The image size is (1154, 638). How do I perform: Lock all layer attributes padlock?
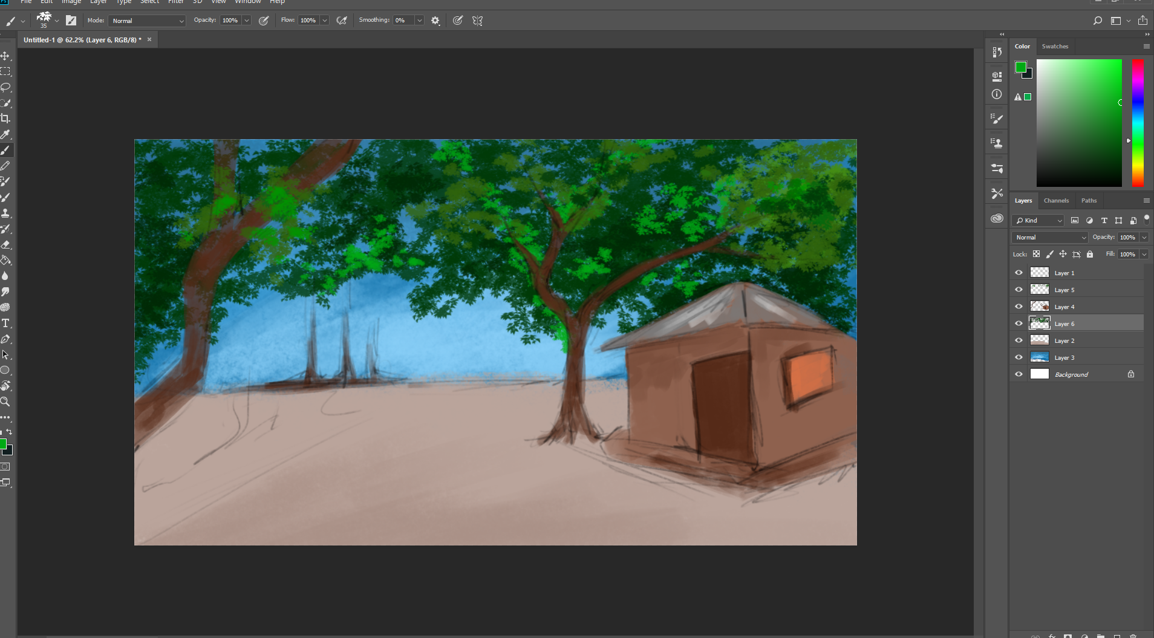pos(1090,254)
